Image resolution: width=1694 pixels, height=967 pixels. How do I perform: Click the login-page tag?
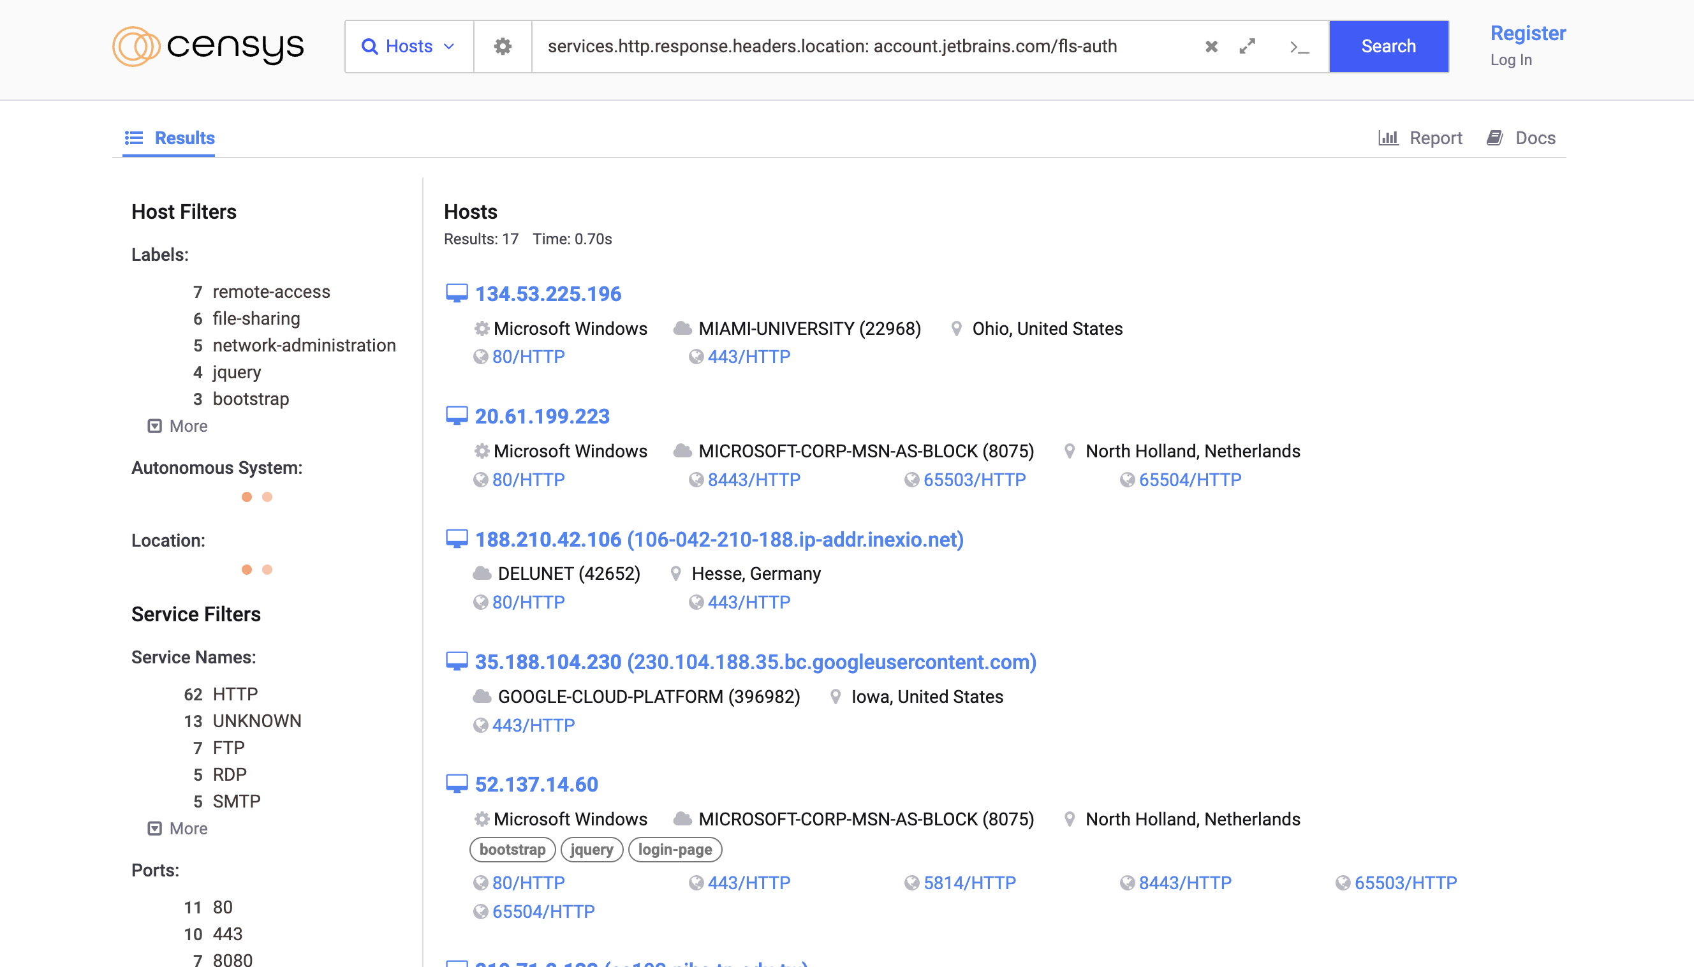click(675, 850)
